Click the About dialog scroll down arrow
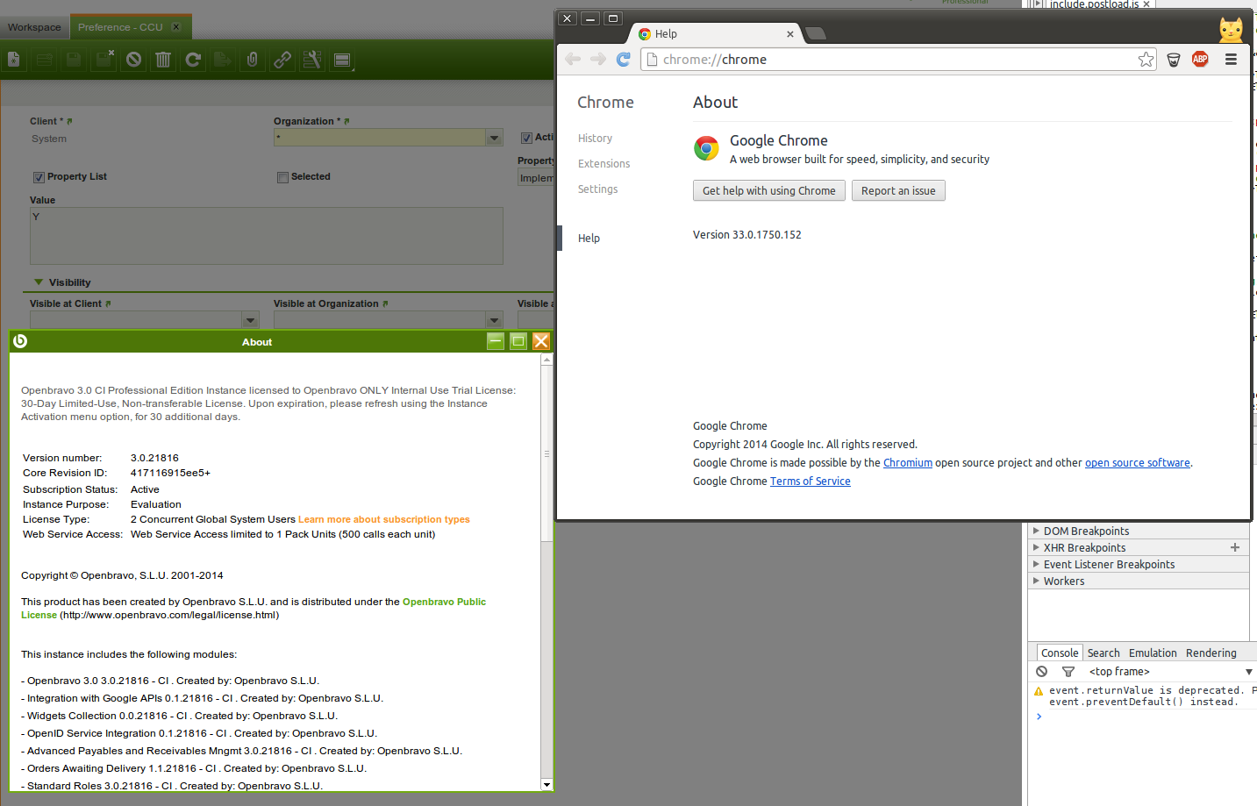The image size is (1257, 806). point(546,785)
